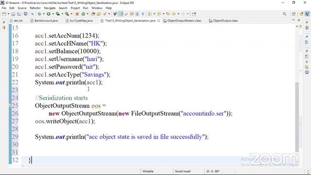311x175 pixels.
Task: Open the File menu
Action: (4, 8)
